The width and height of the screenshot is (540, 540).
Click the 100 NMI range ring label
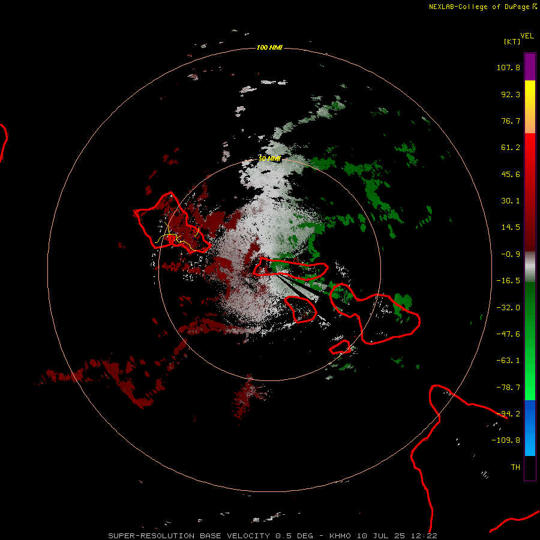pyautogui.click(x=269, y=47)
